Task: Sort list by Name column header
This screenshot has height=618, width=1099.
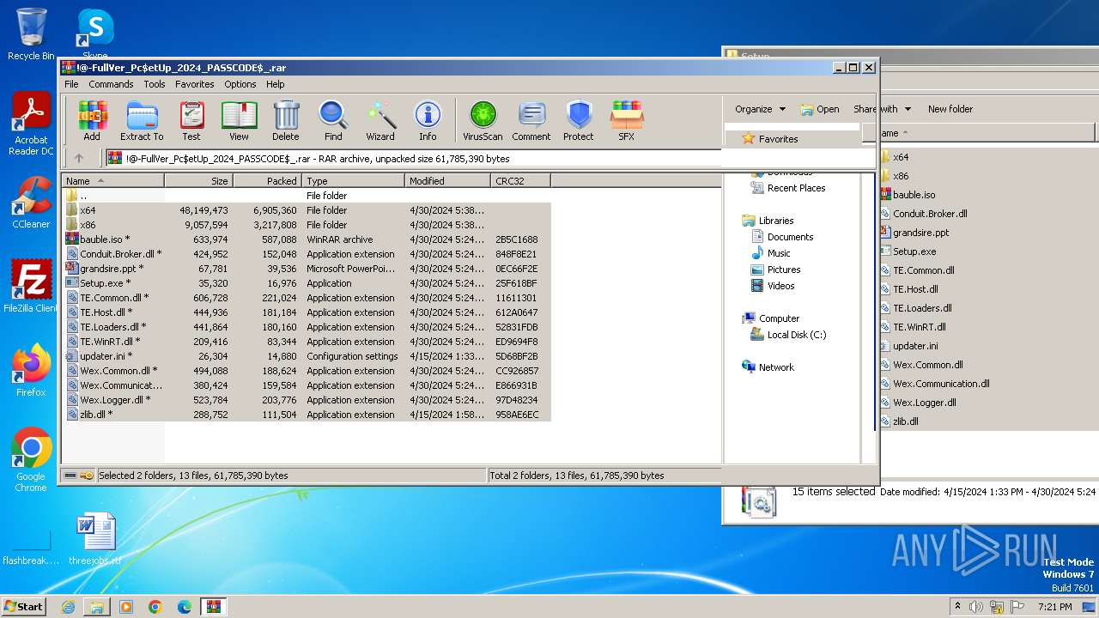Action: (x=113, y=181)
